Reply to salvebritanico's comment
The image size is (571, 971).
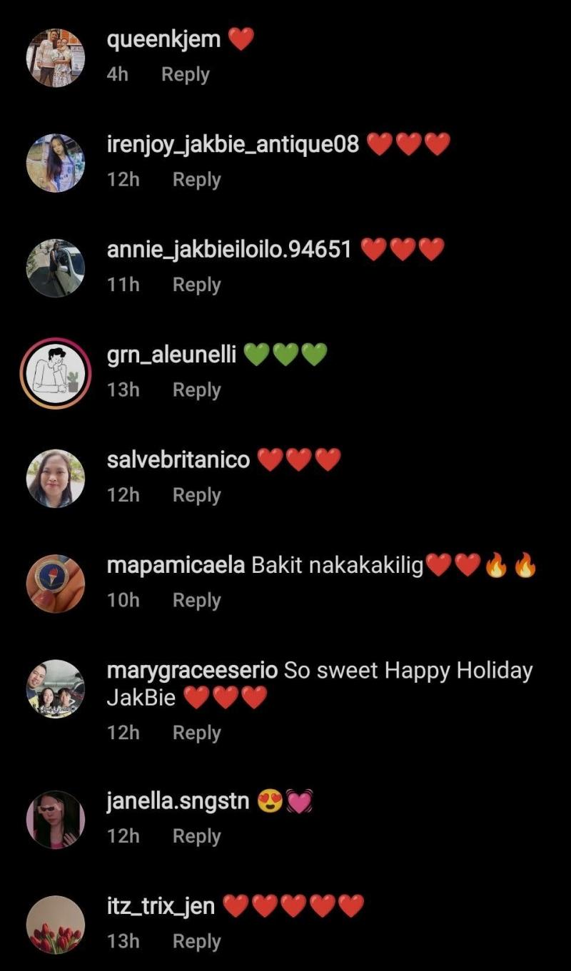tap(196, 495)
